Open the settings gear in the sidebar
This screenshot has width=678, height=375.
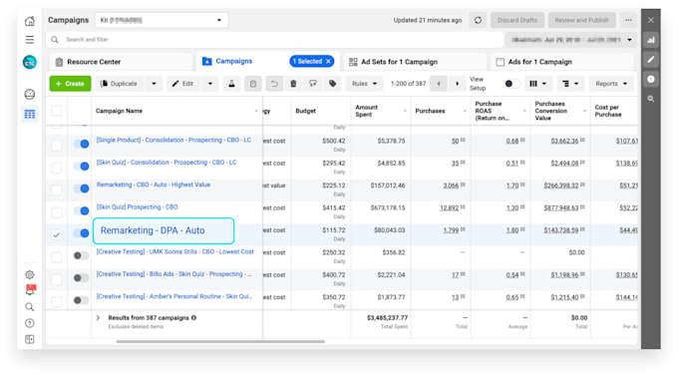(29, 274)
